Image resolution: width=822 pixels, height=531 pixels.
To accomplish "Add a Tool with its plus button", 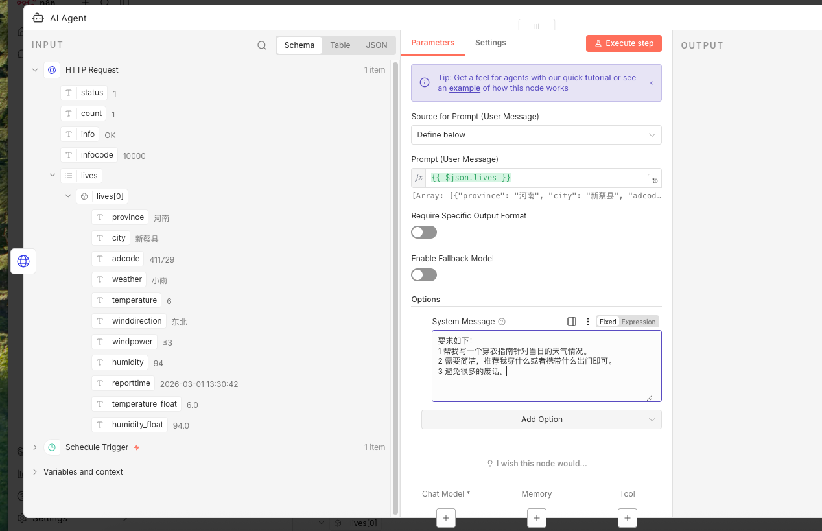I will 628,518.
